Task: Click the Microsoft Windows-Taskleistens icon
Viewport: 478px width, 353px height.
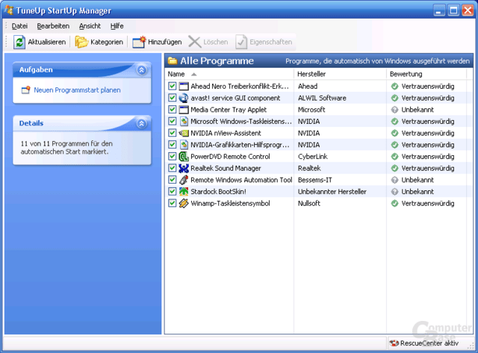Action: (x=184, y=121)
